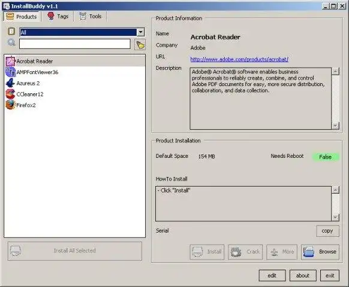
Task: Click the Firefox2 icon
Action: (x=10, y=105)
